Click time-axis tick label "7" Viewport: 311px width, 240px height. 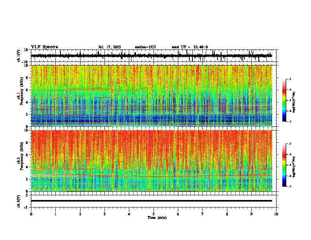[x=203, y=214]
